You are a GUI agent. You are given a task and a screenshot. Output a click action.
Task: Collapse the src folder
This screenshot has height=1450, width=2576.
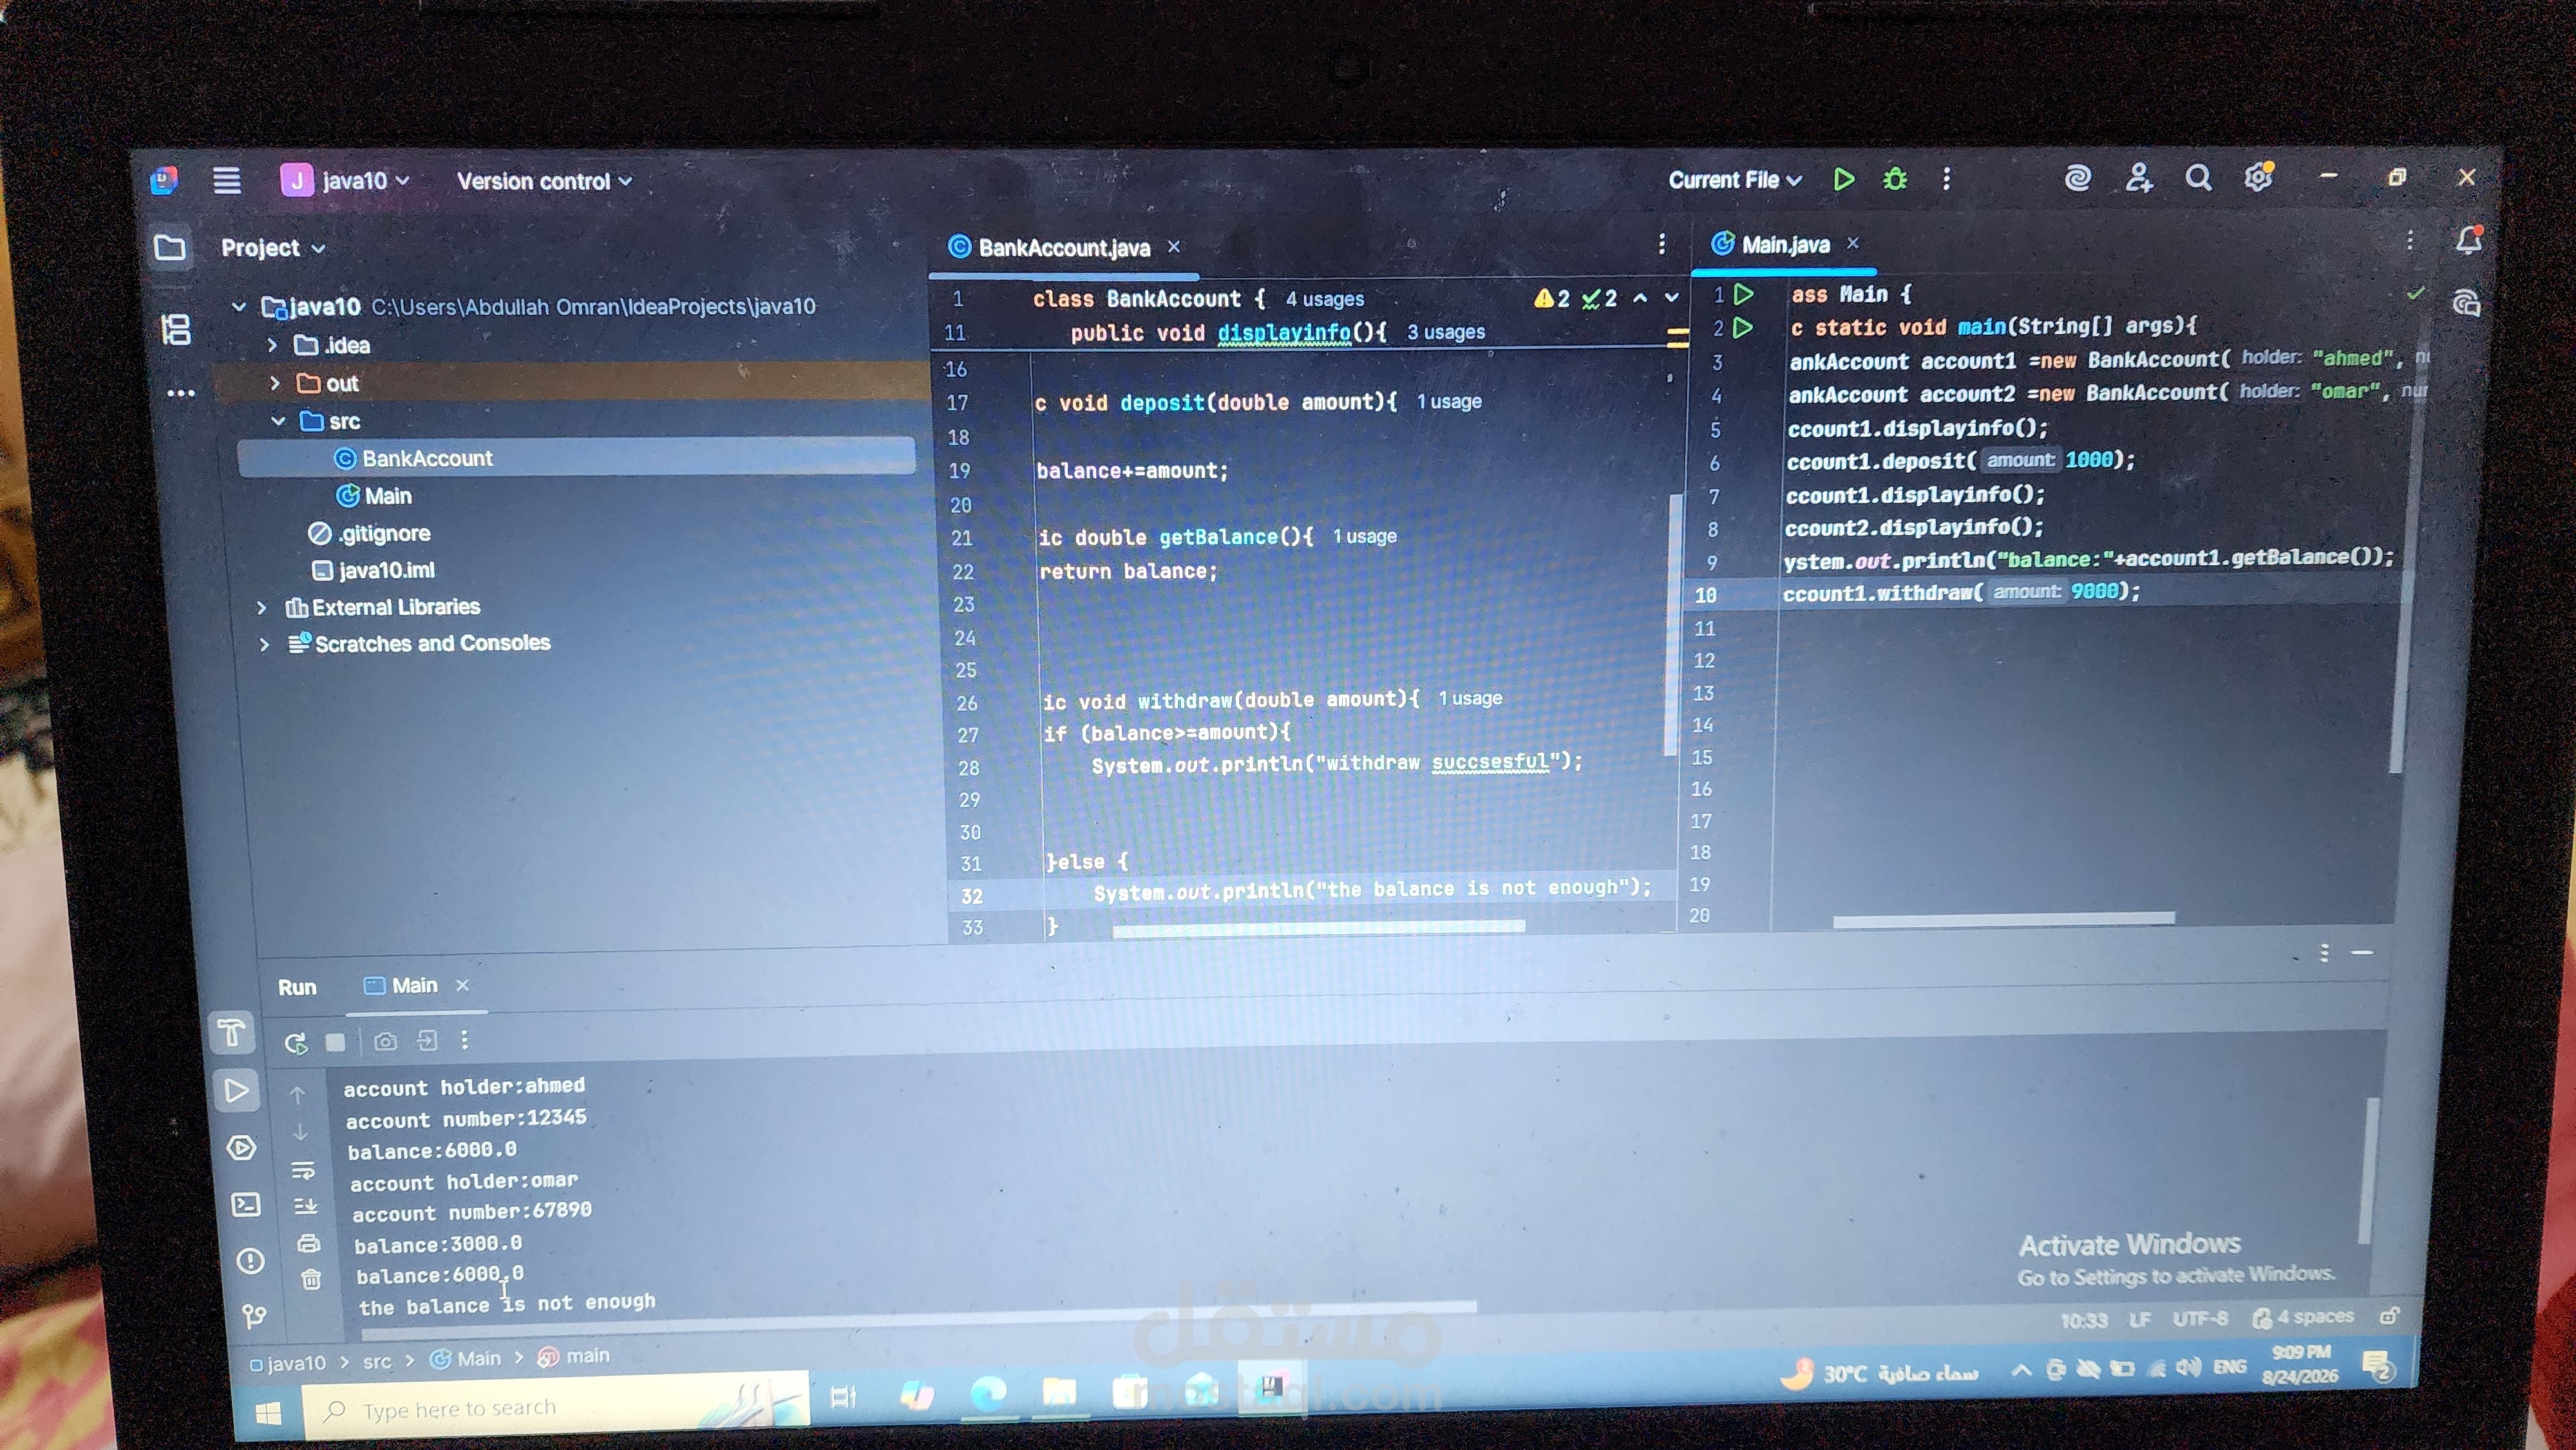tap(278, 421)
